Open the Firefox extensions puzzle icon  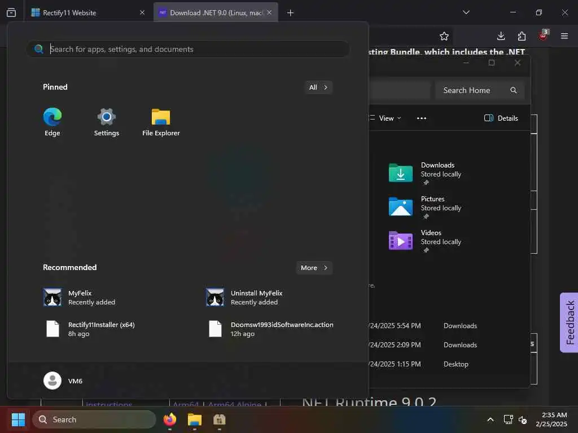[522, 36]
